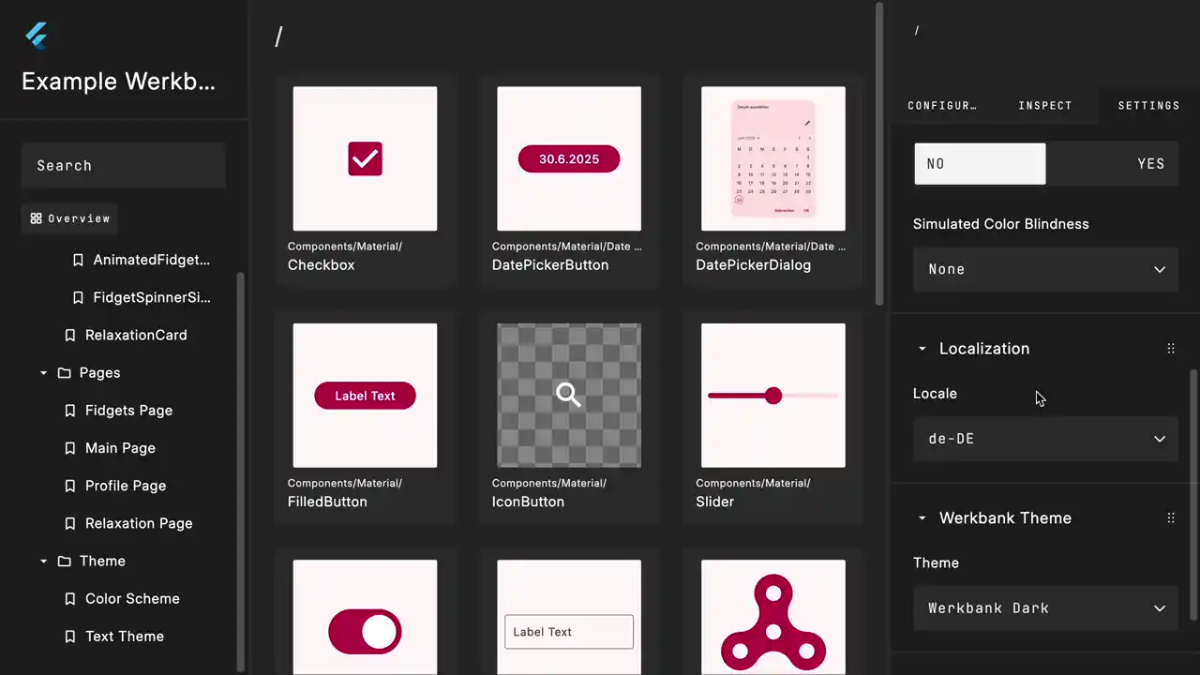Open the DatePickerButton card label
The image size is (1200, 675).
(x=550, y=265)
